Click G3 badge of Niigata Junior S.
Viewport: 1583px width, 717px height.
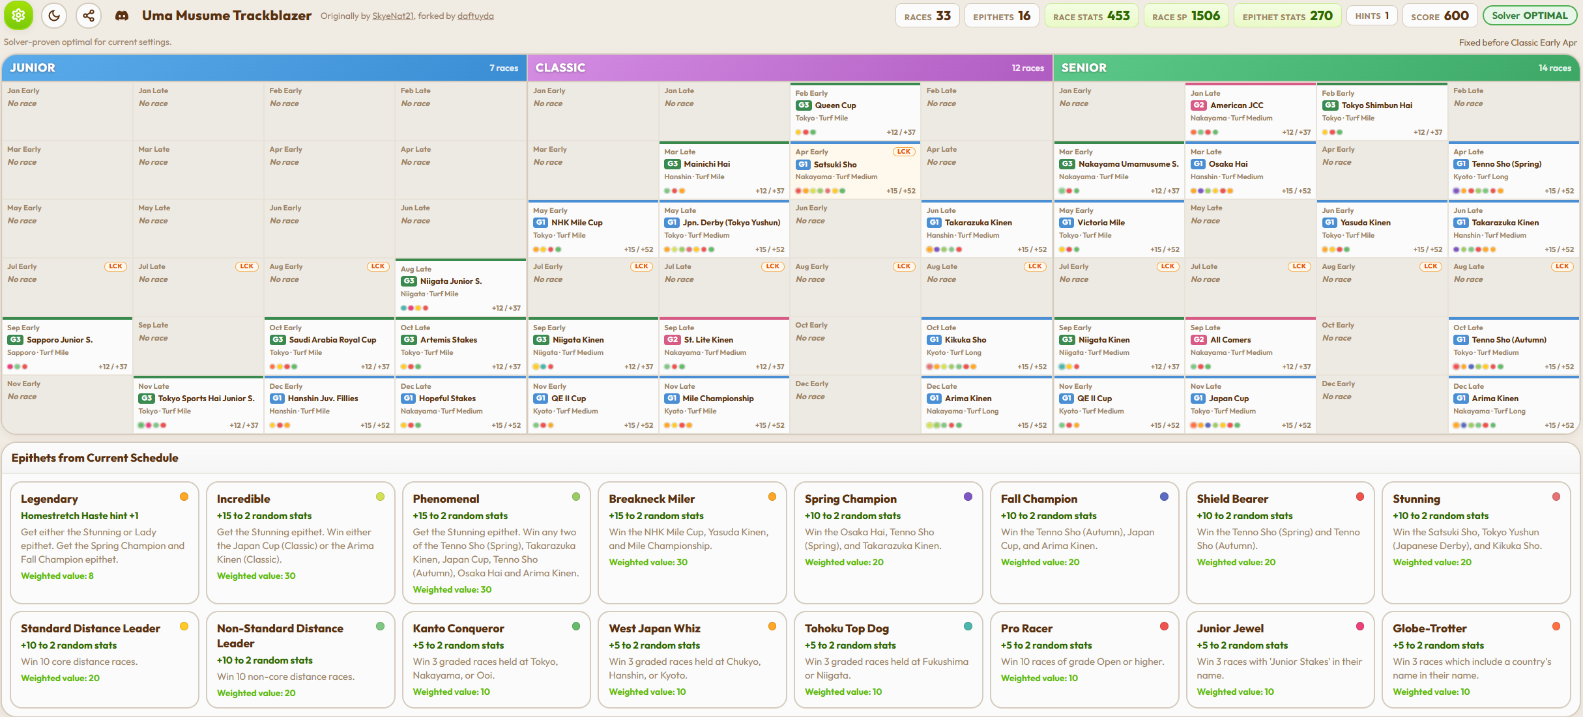point(409,281)
